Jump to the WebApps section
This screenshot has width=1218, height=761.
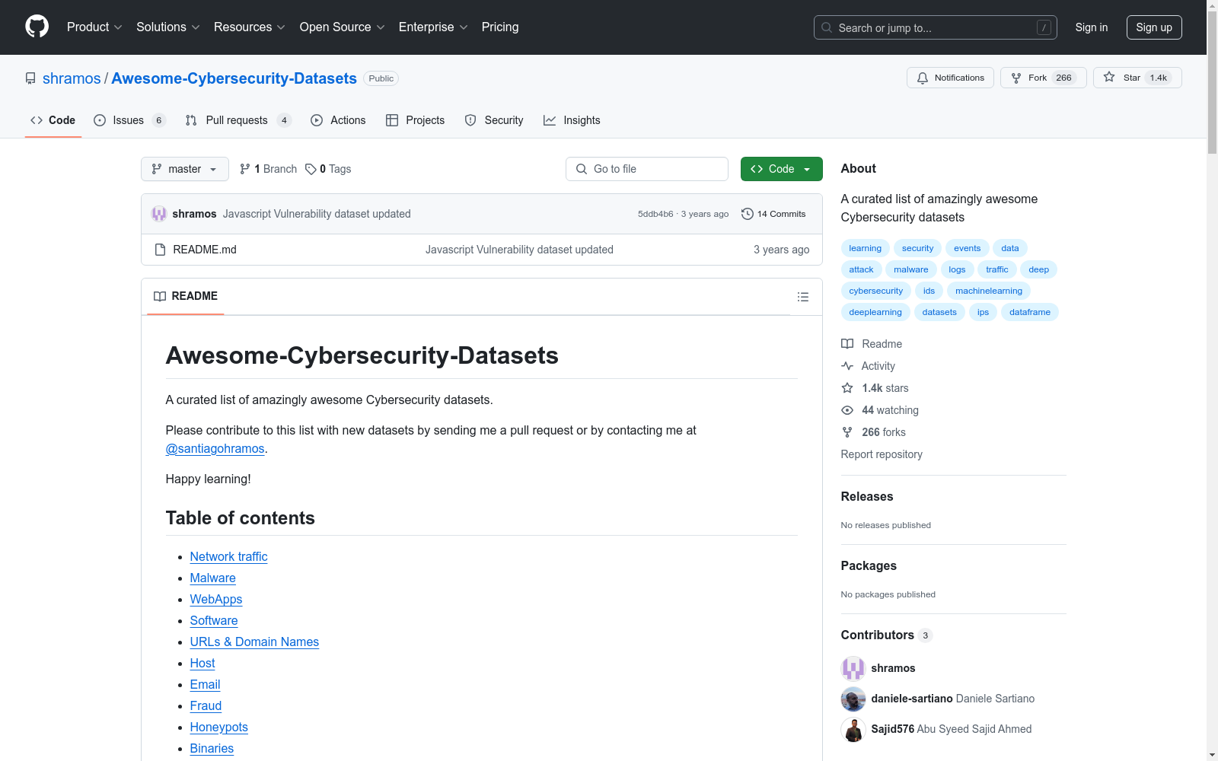click(x=216, y=600)
